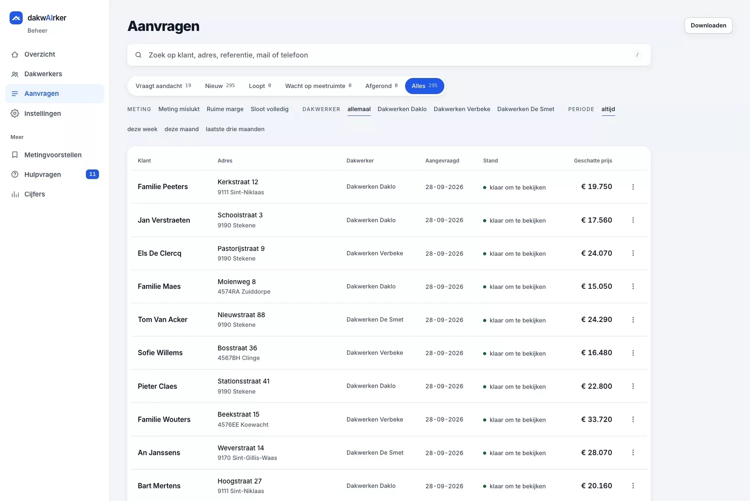Open Overzicht home icon in sidebar
Viewport: 750px width, 501px height.
15,54
